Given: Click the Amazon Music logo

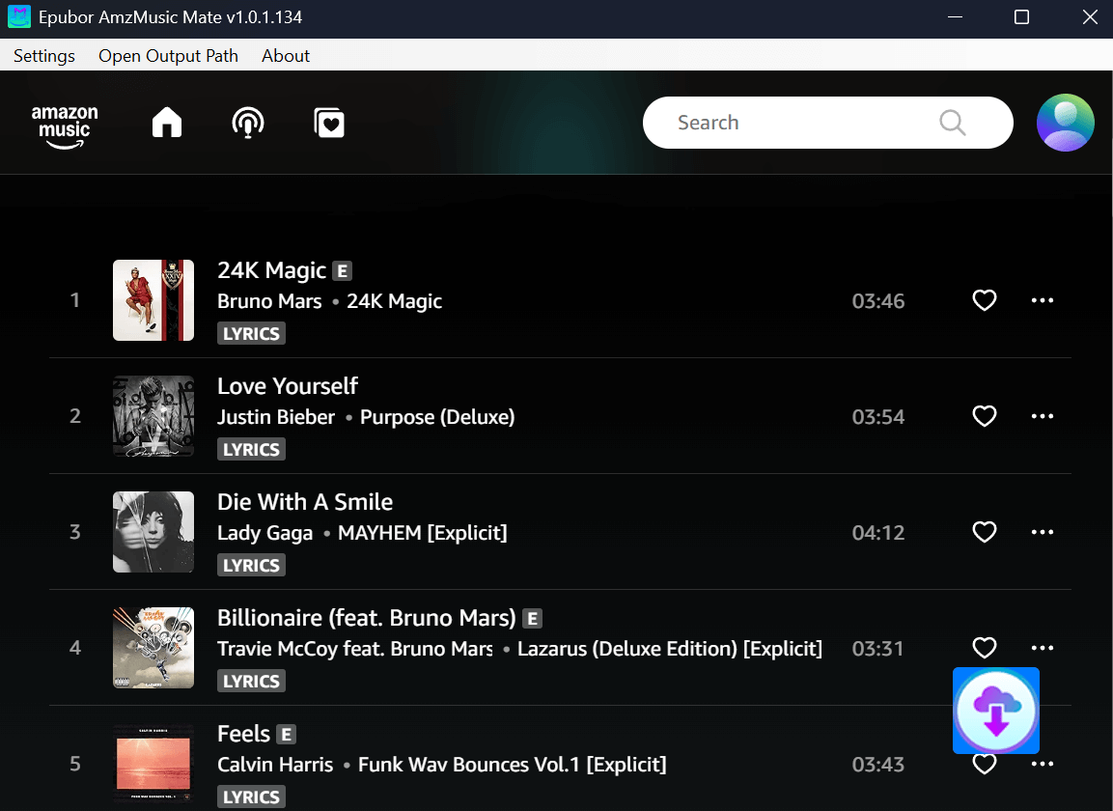Looking at the screenshot, I should [65, 123].
